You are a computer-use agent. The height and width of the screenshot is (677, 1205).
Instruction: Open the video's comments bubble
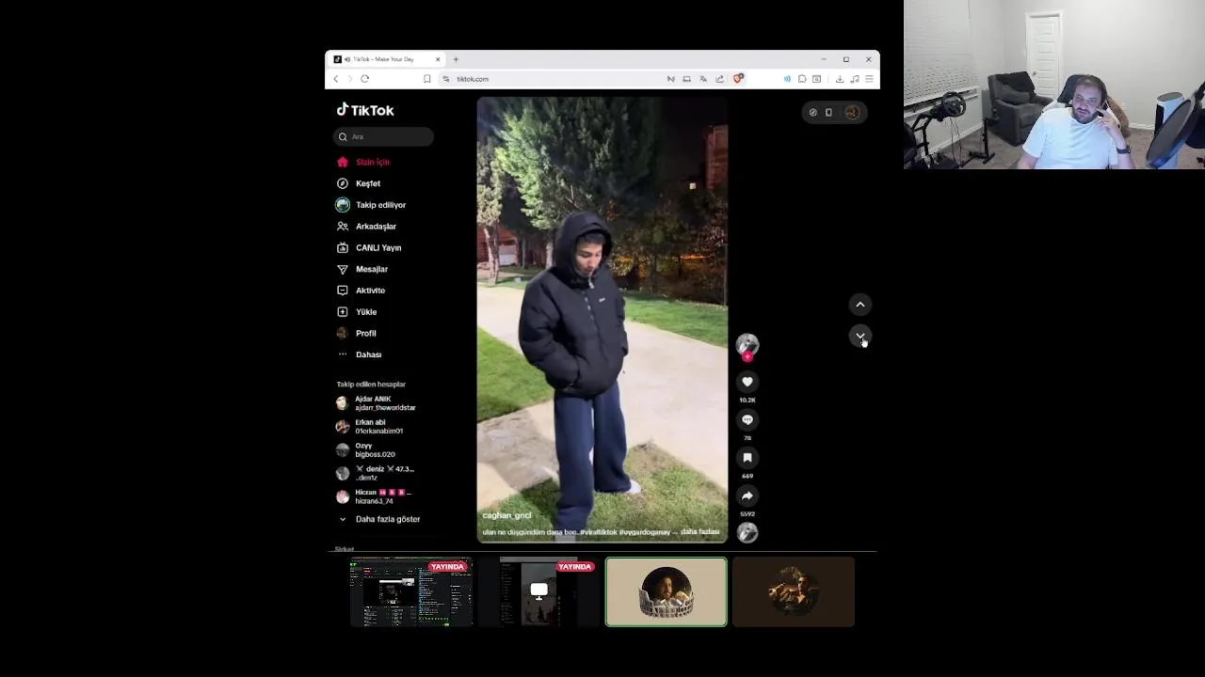tap(747, 419)
